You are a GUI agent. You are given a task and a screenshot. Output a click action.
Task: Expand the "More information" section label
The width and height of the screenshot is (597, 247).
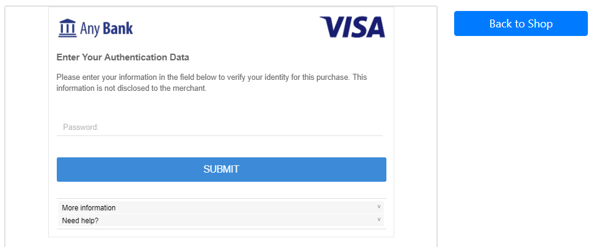point(89,208)
